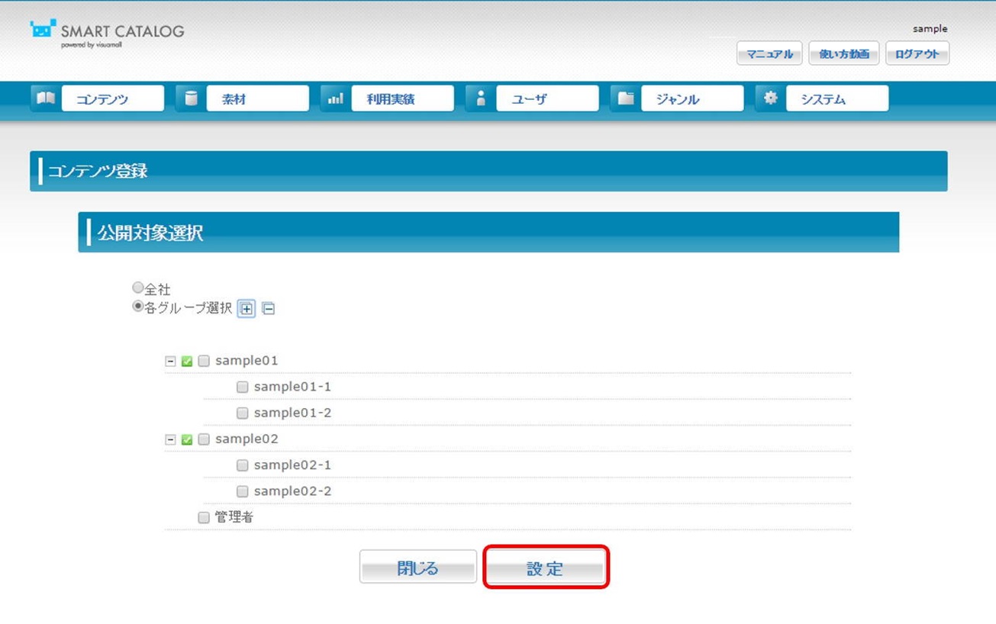
Task: Click green select-all check icon for sample01
Action: 187,362
